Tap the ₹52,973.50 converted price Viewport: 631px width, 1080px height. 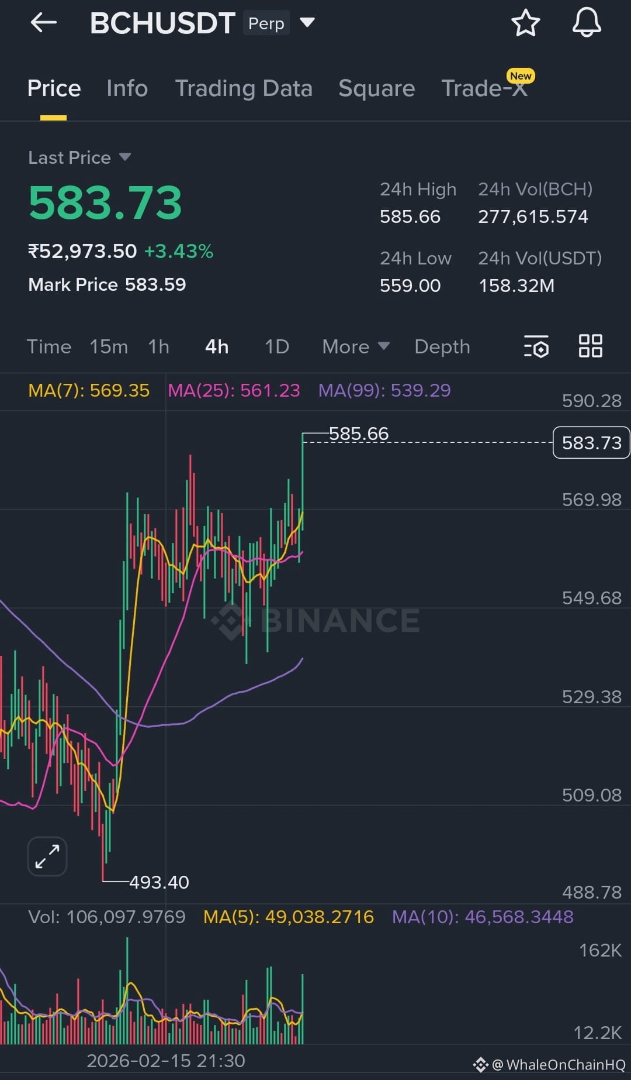(82, 251)
